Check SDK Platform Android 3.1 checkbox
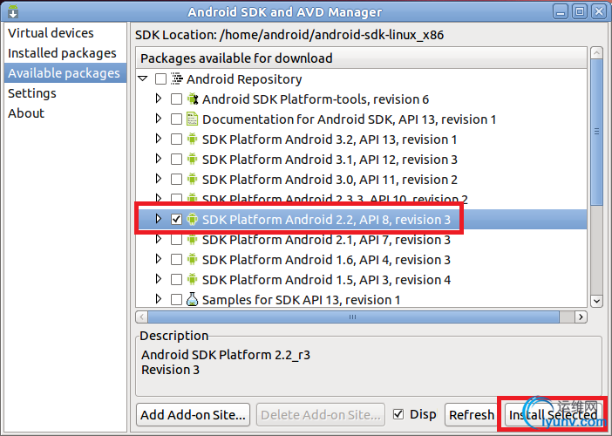 (176, 160)
